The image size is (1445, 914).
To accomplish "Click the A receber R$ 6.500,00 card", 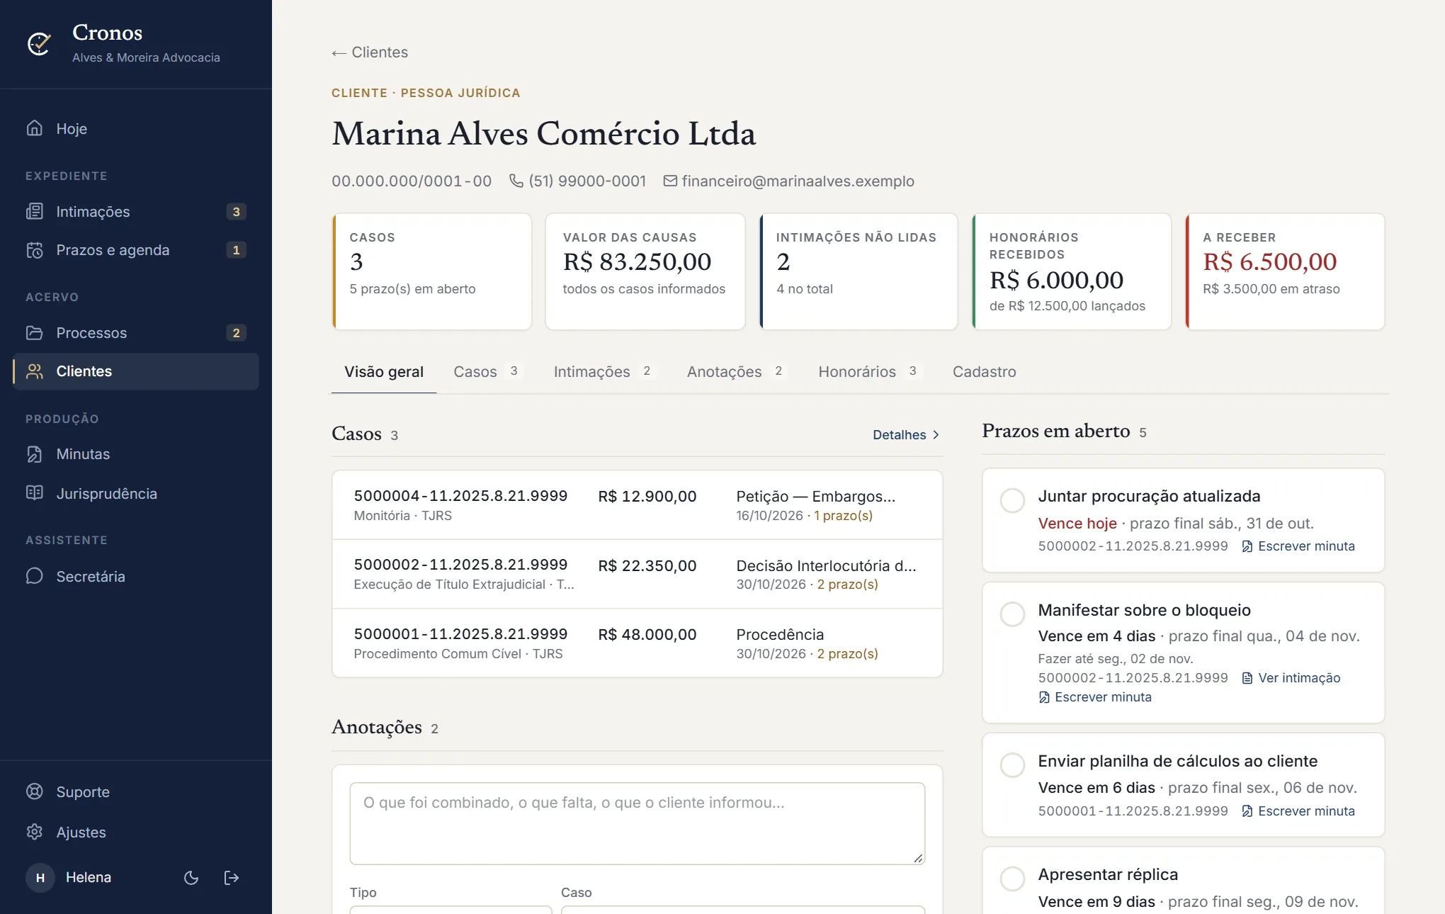I will click(x=1285, y=271).
